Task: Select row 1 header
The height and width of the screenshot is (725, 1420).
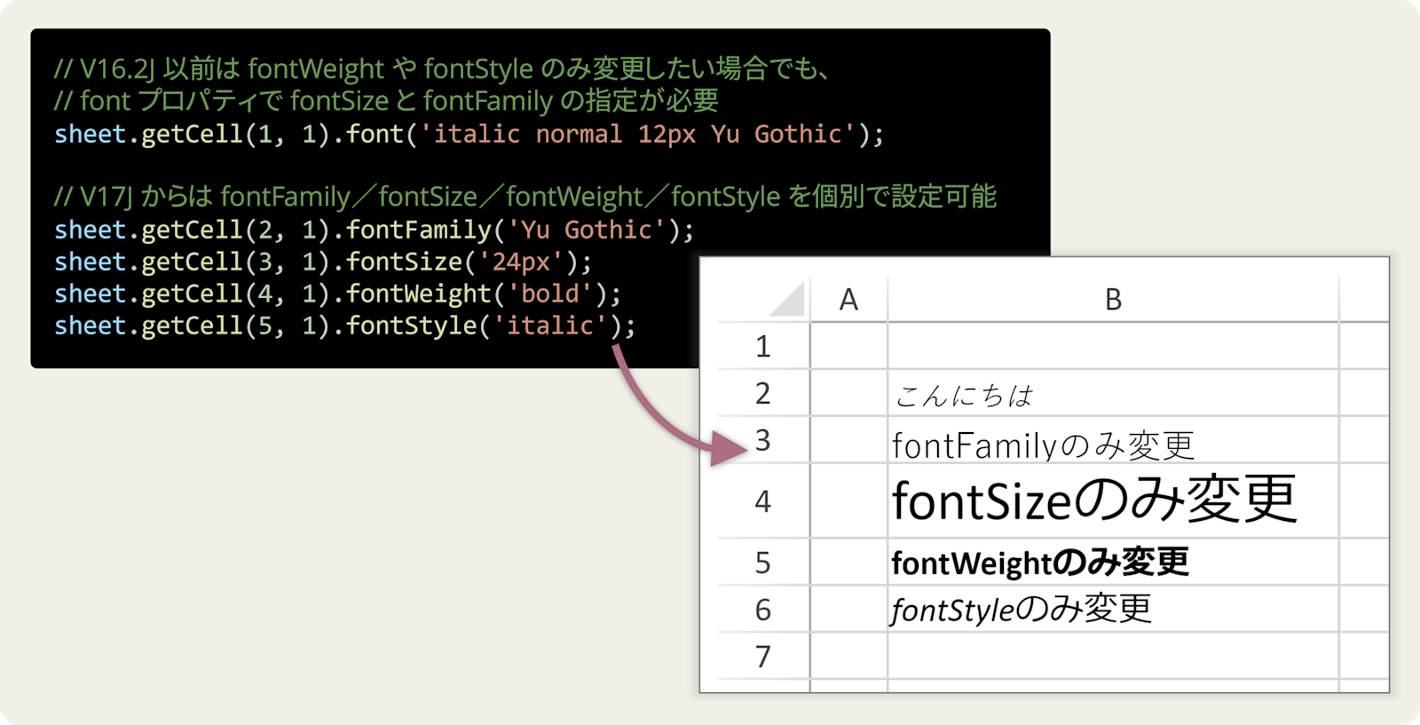Action: point(763,346)
